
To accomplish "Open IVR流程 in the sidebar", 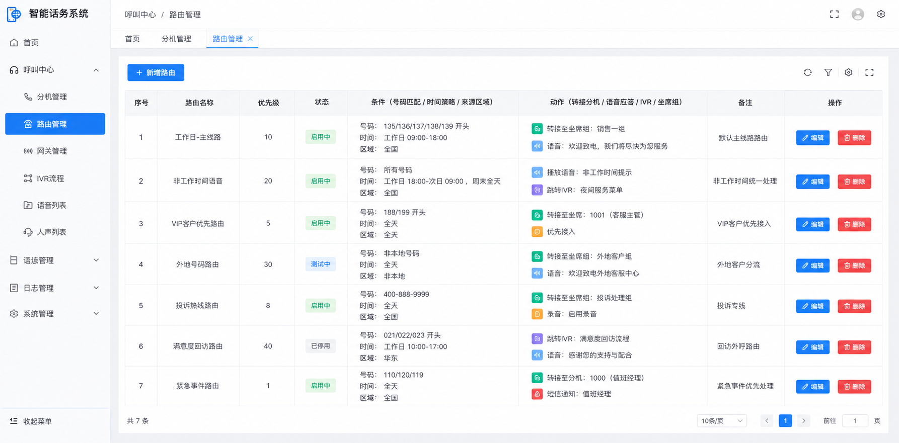I will [x=55, y=179].
